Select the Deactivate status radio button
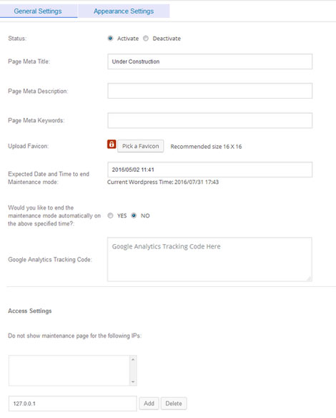The image size is (336, 418). tap(146, 38)
